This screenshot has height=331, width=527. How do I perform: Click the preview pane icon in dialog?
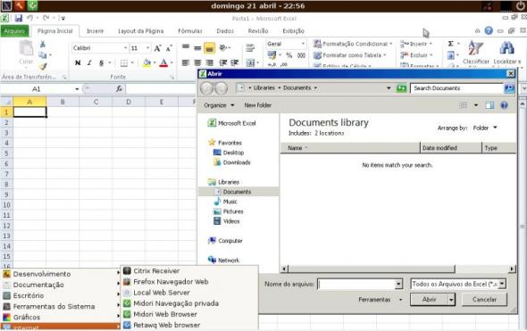489,105
